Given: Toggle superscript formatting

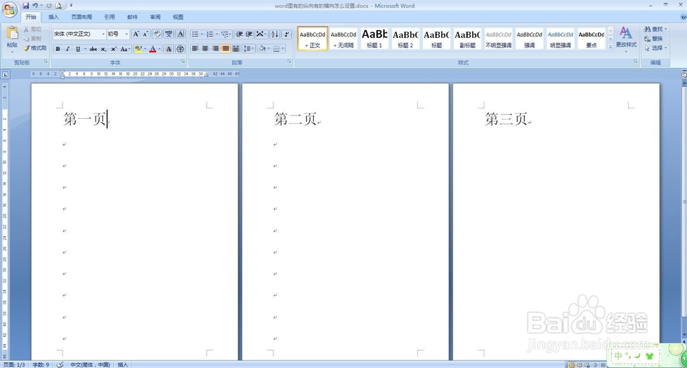Looking at the screenshot, I should 113,49.
